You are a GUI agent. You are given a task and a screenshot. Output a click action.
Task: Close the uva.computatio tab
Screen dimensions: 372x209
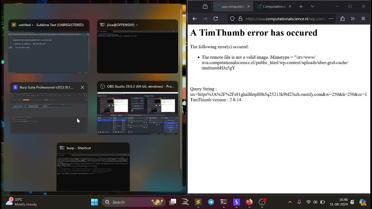(x=248, y=6)
